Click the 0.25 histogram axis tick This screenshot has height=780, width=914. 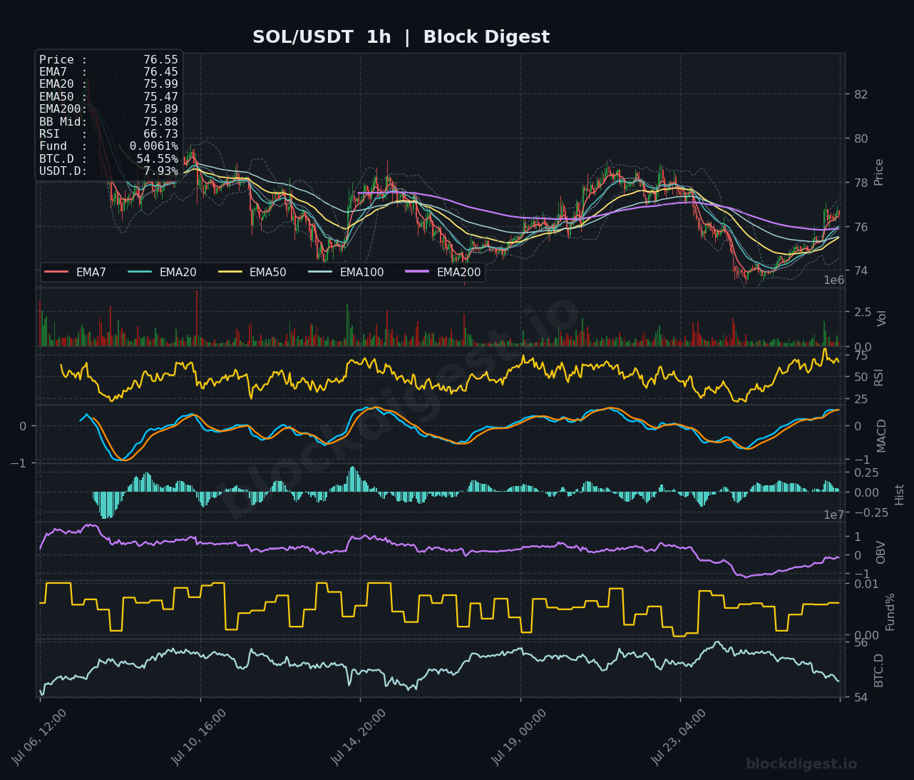[866, 472]
